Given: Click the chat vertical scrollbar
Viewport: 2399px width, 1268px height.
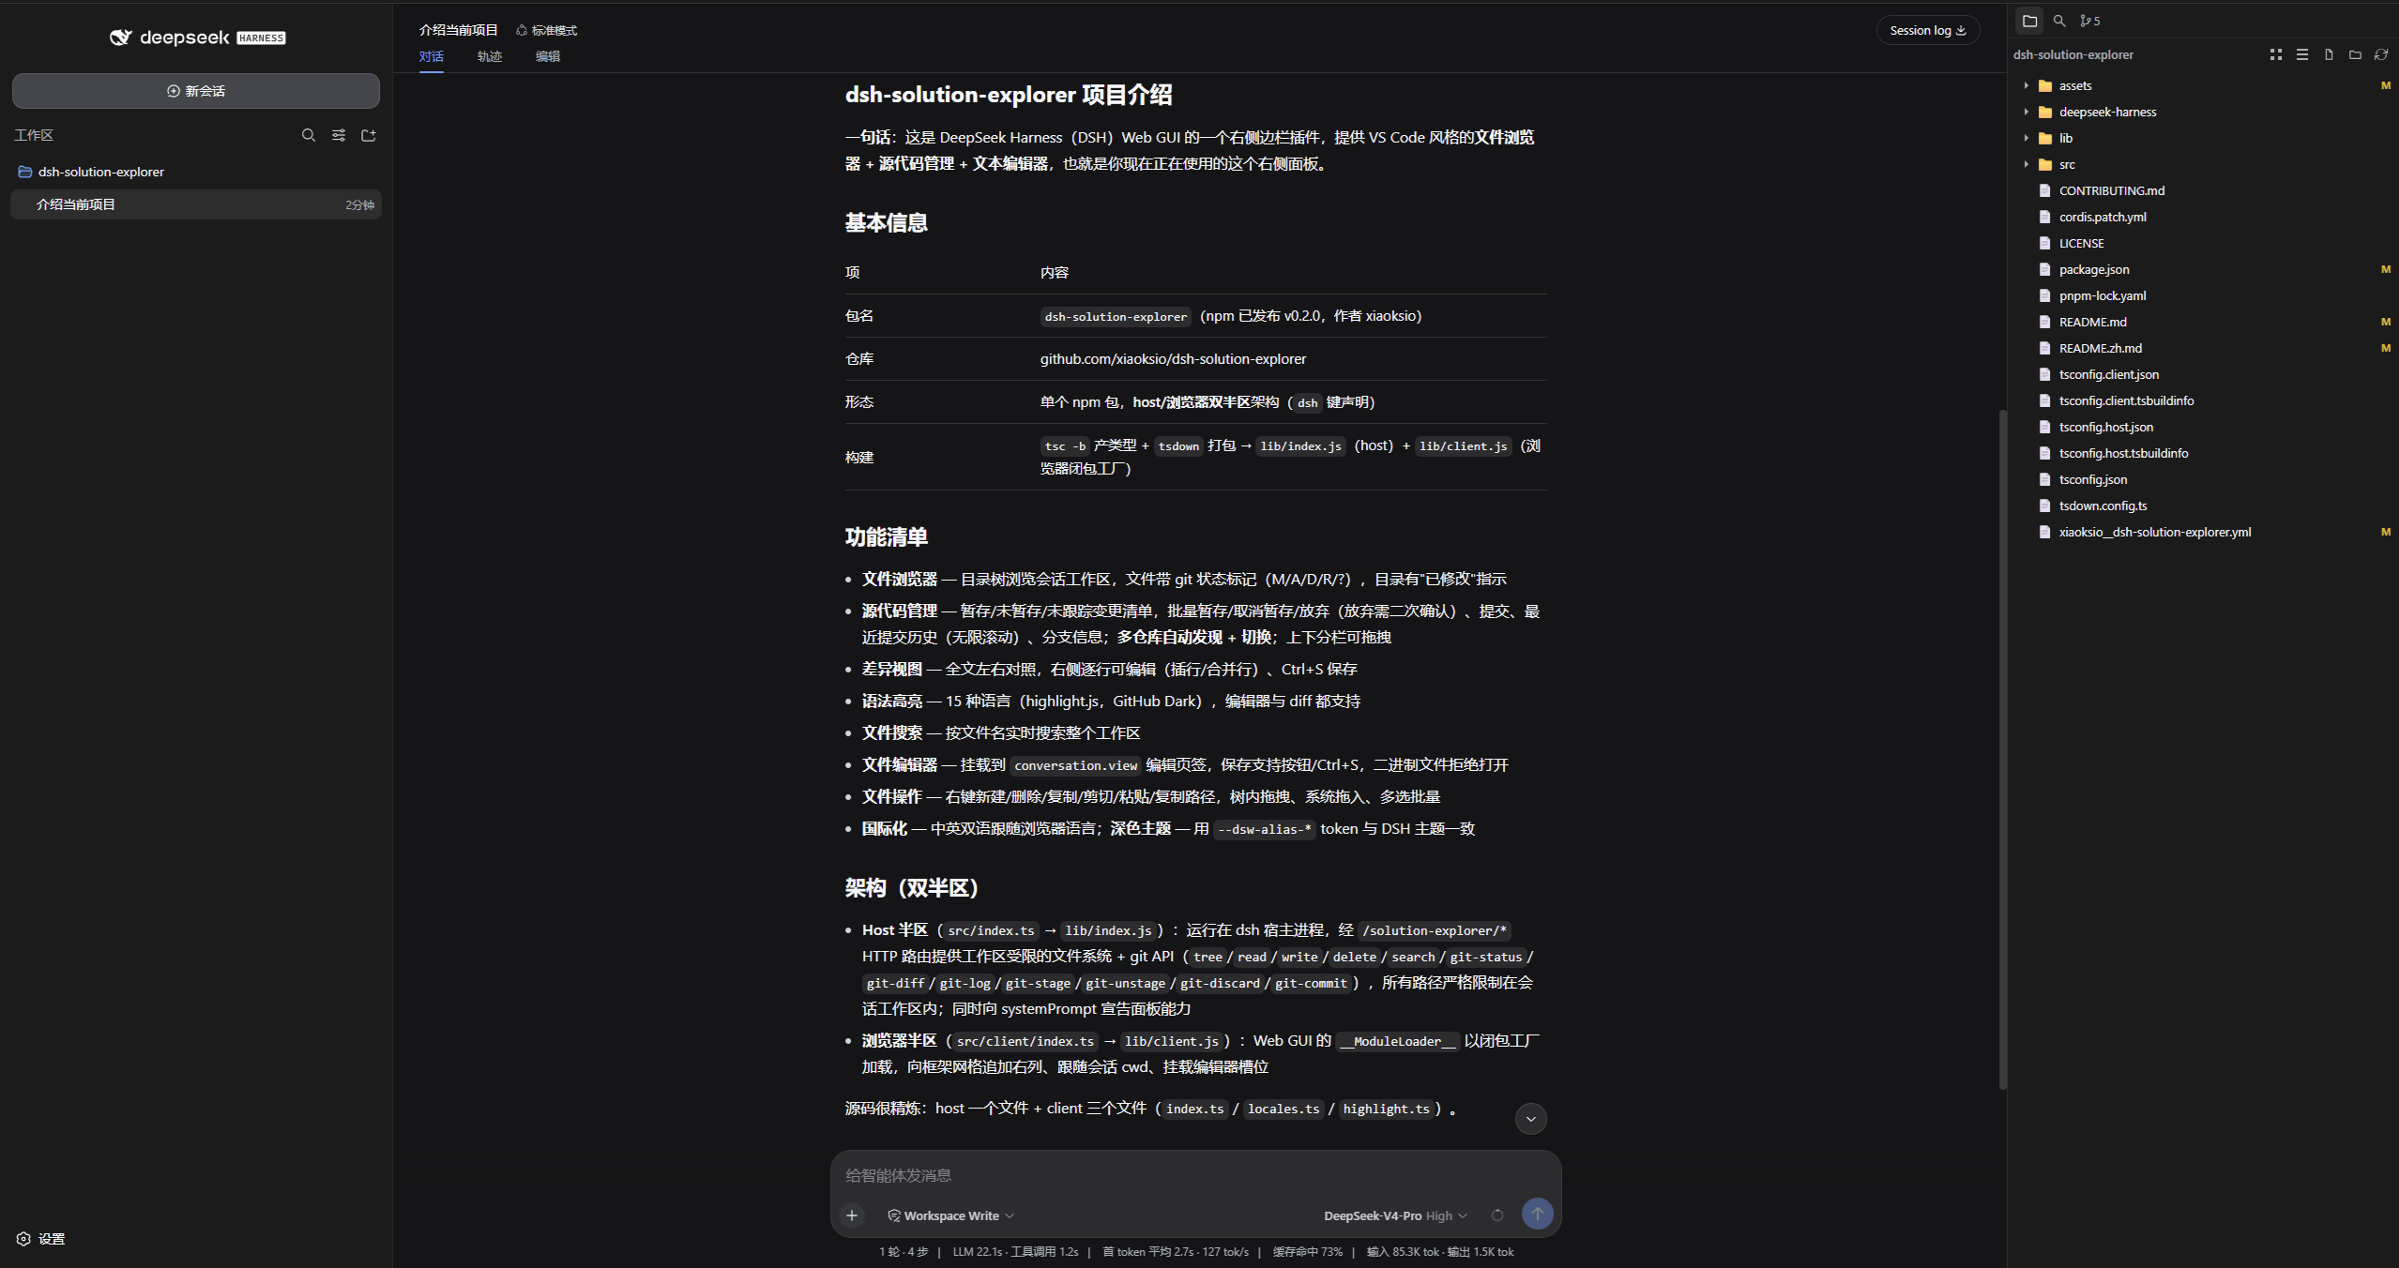Looking at the screenshot, I should point(2002,748).
